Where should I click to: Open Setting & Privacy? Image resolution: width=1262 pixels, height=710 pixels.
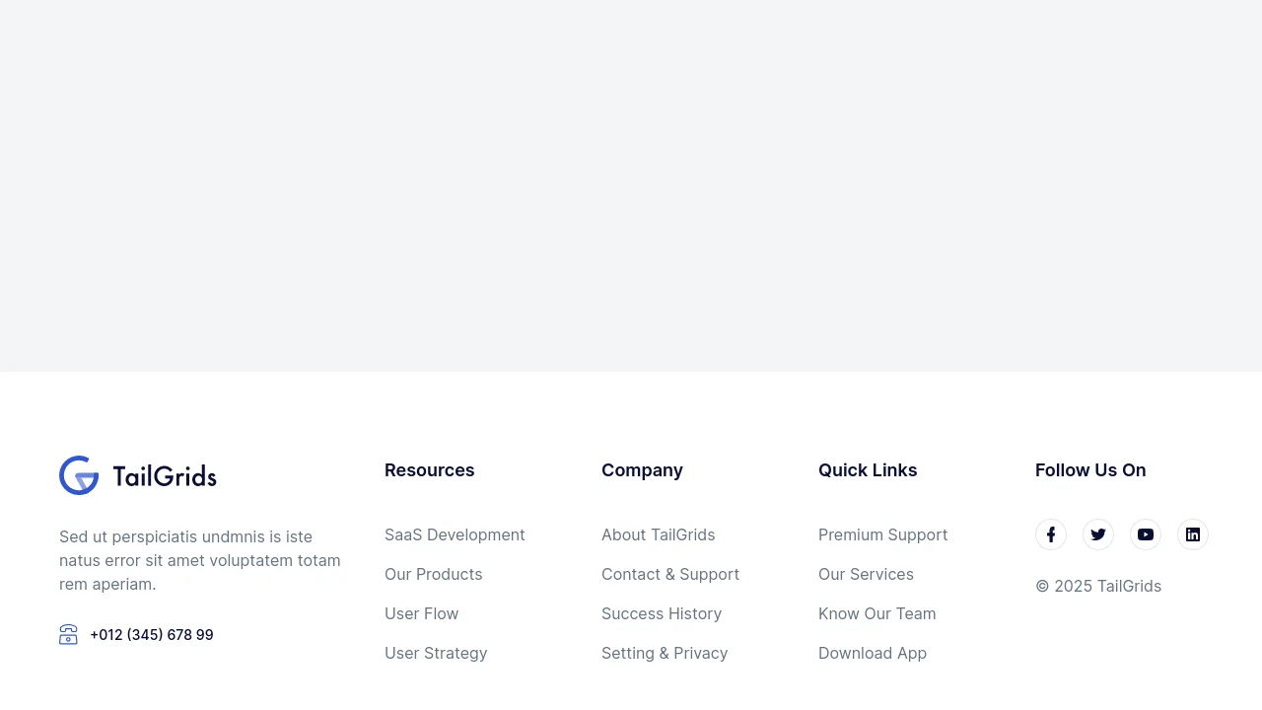(x=665, y=653)
